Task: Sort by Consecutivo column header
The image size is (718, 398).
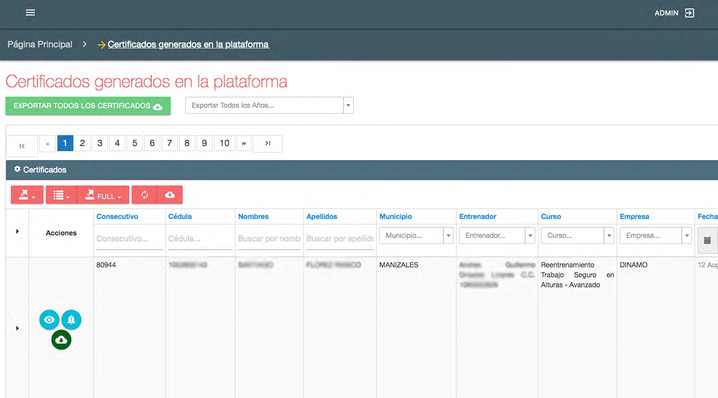Action: click(117, 216)
